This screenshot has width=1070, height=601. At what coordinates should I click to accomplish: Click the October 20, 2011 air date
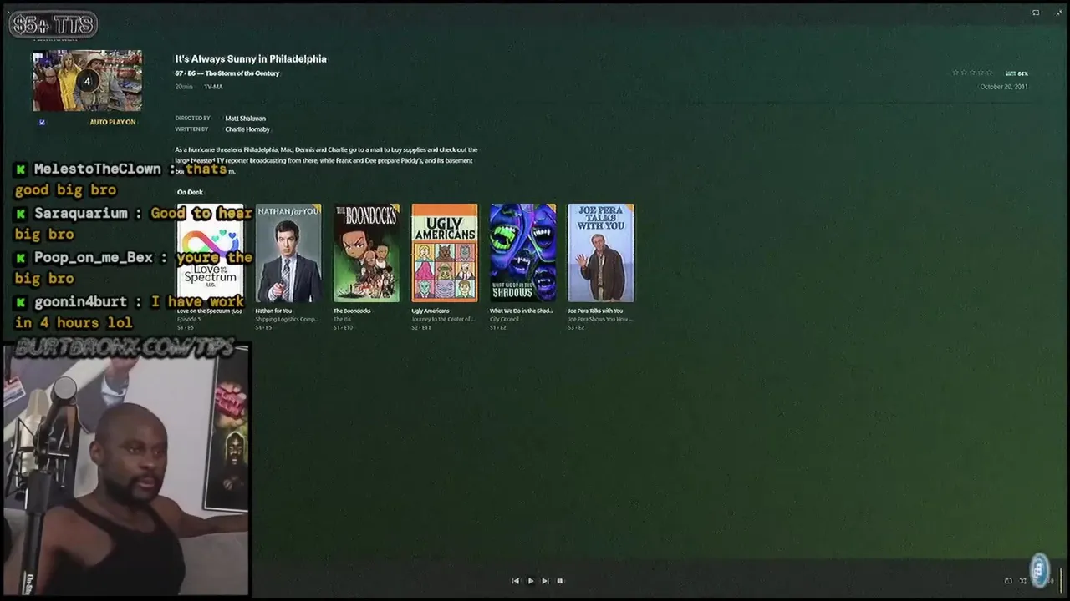(x=1004, y=87)
